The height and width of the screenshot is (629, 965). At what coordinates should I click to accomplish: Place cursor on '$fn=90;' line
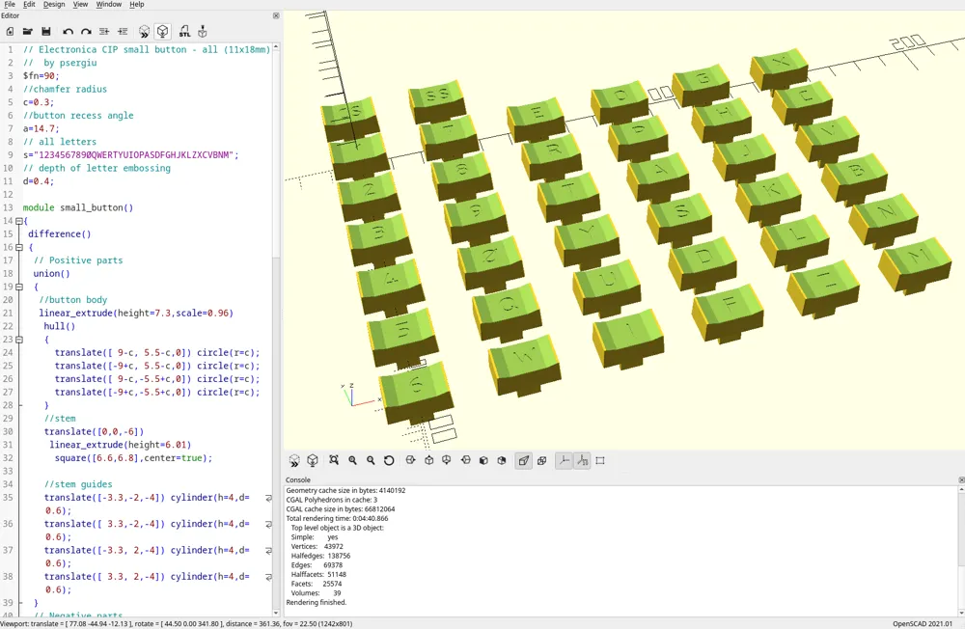[41, 75]
